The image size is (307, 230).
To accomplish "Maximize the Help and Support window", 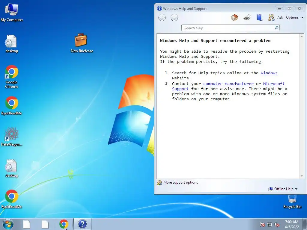I will (x=289, y=9).
